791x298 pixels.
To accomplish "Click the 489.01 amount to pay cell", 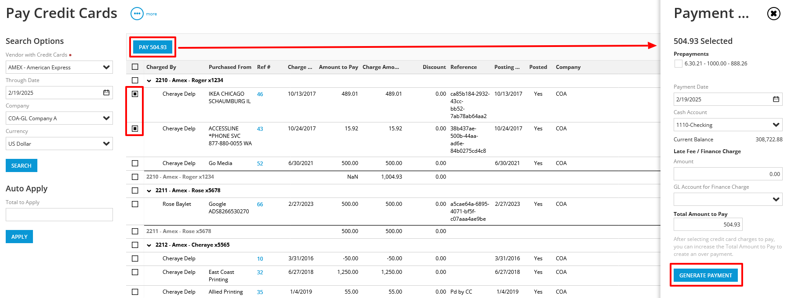I will coord(350,94).
